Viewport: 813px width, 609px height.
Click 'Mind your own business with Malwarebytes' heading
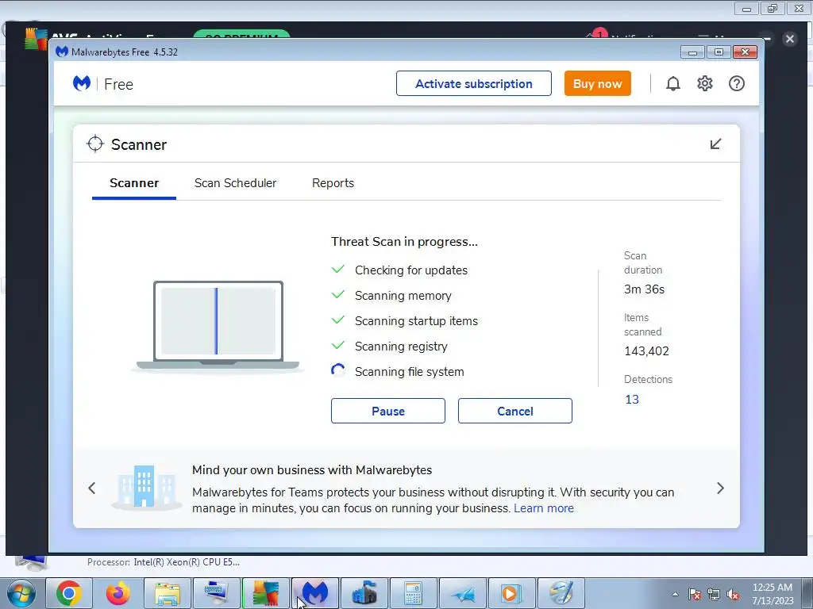point(311,469)
